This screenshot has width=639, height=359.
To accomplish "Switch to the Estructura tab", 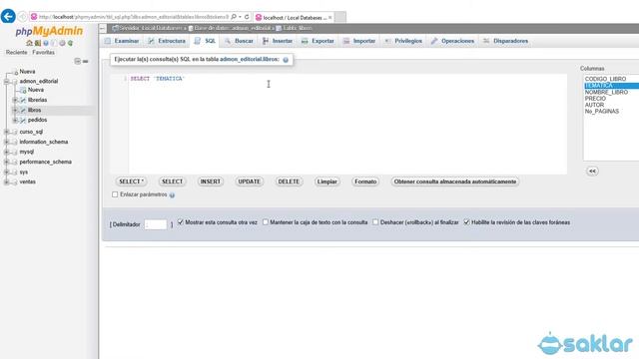I will click(x=167, y=41).
